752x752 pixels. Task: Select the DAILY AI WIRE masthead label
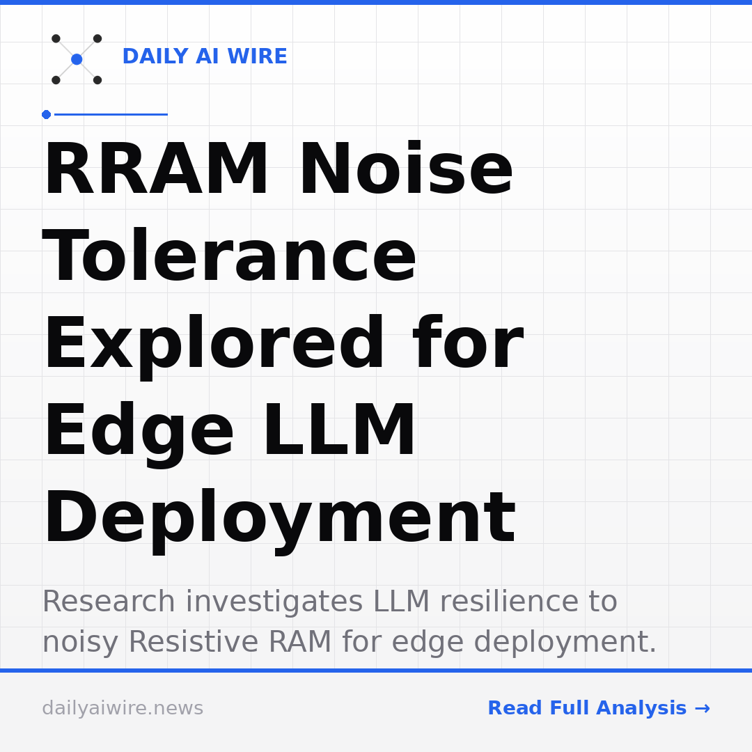(x=204, y=56)
